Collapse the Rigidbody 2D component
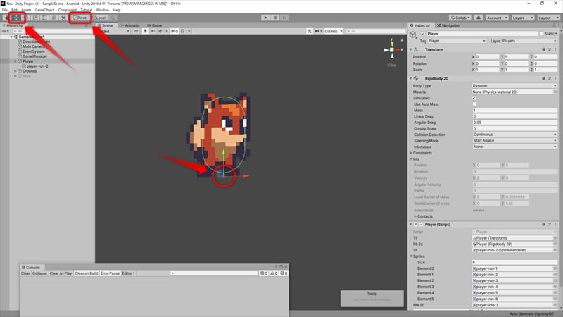The image size is (563, 317). (x=411, y=79)
